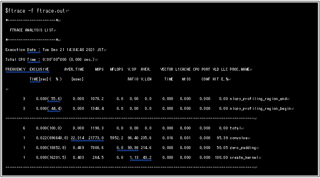Viewport: 320px width, 178px height.
Task: Click the ftrace -f ftrace.out command line
Action: (x=35, y=10)
